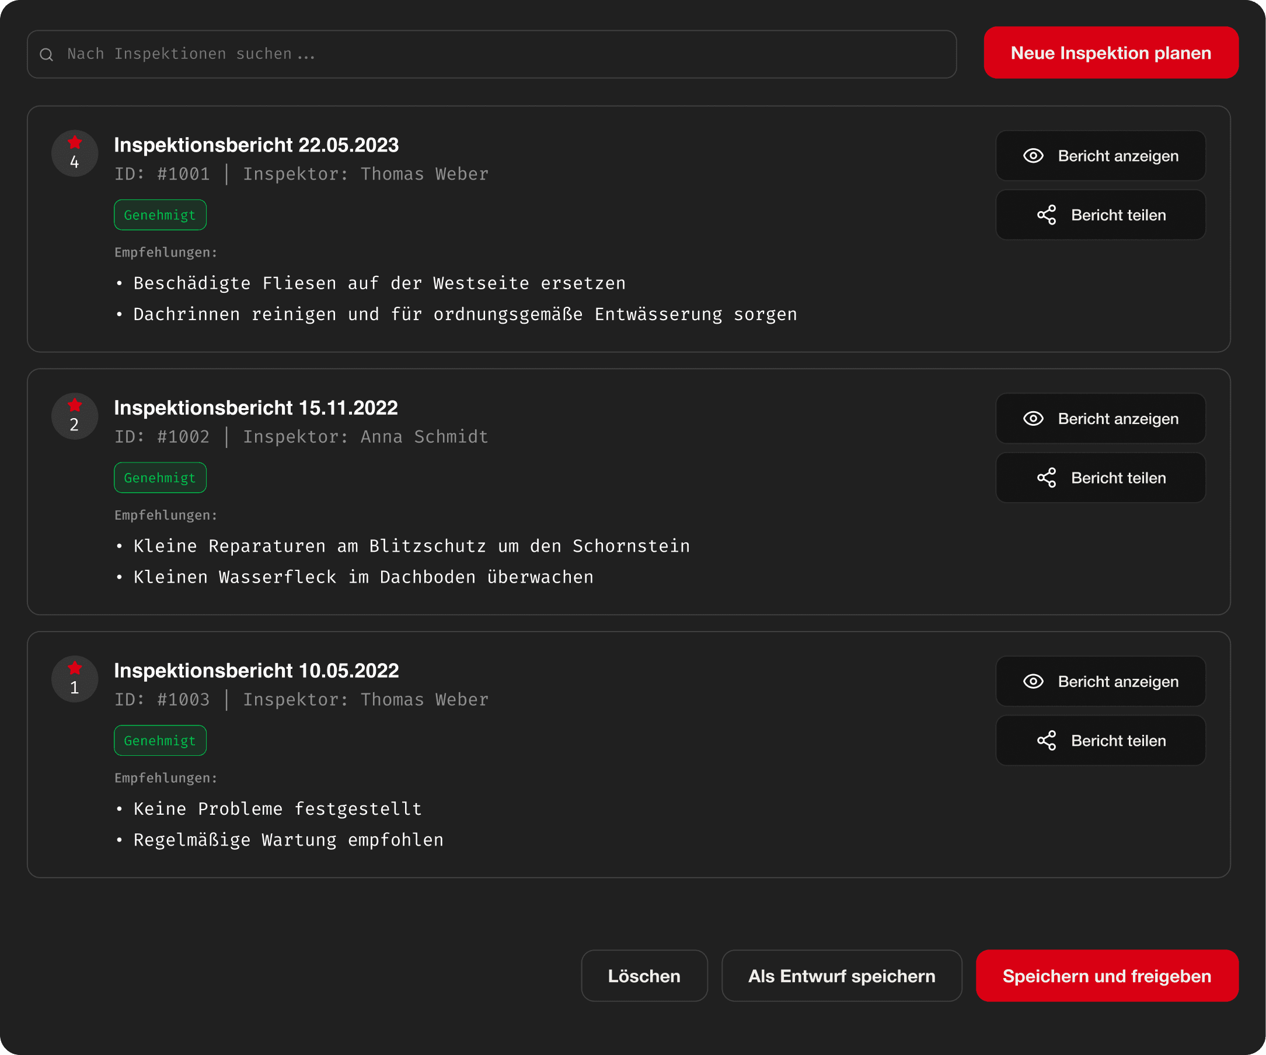The width and height of the screenshot is (1266, 1055).
Task: Click share icon on report #1003
Action: [x=1046, y=741]
